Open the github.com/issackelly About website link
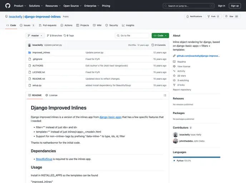The width and height of the screenshot is (246, 183). 198,56
